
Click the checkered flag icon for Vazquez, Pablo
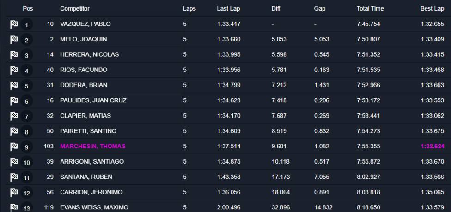[14, 24]
